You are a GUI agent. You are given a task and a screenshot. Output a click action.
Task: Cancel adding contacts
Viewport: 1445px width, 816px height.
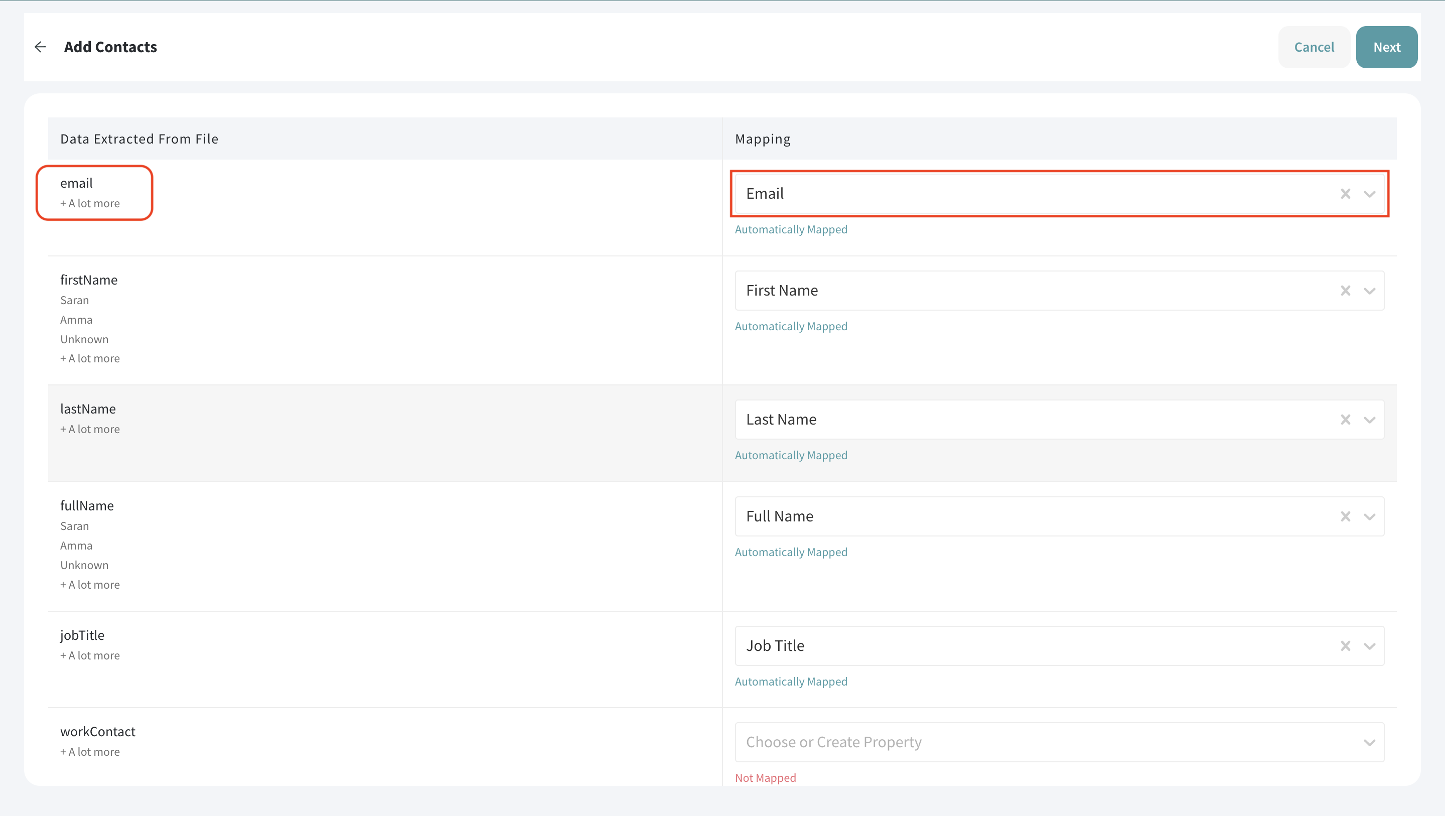(1314, 47)
